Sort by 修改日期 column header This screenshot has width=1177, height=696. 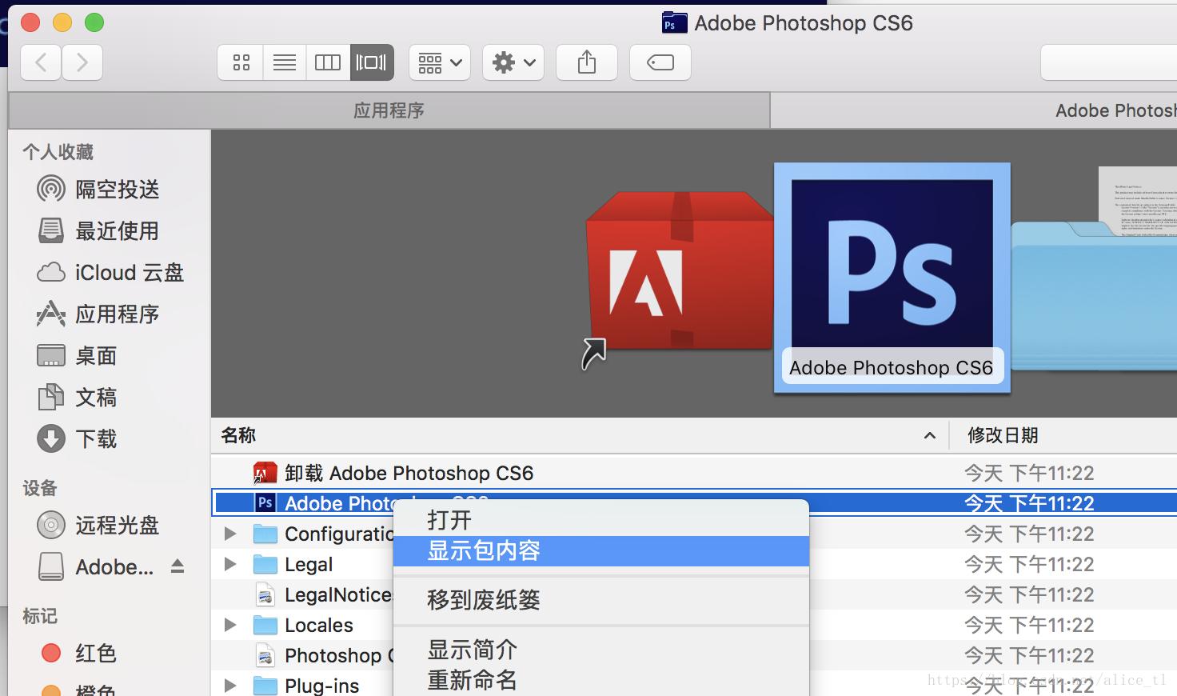point(1003,435)
